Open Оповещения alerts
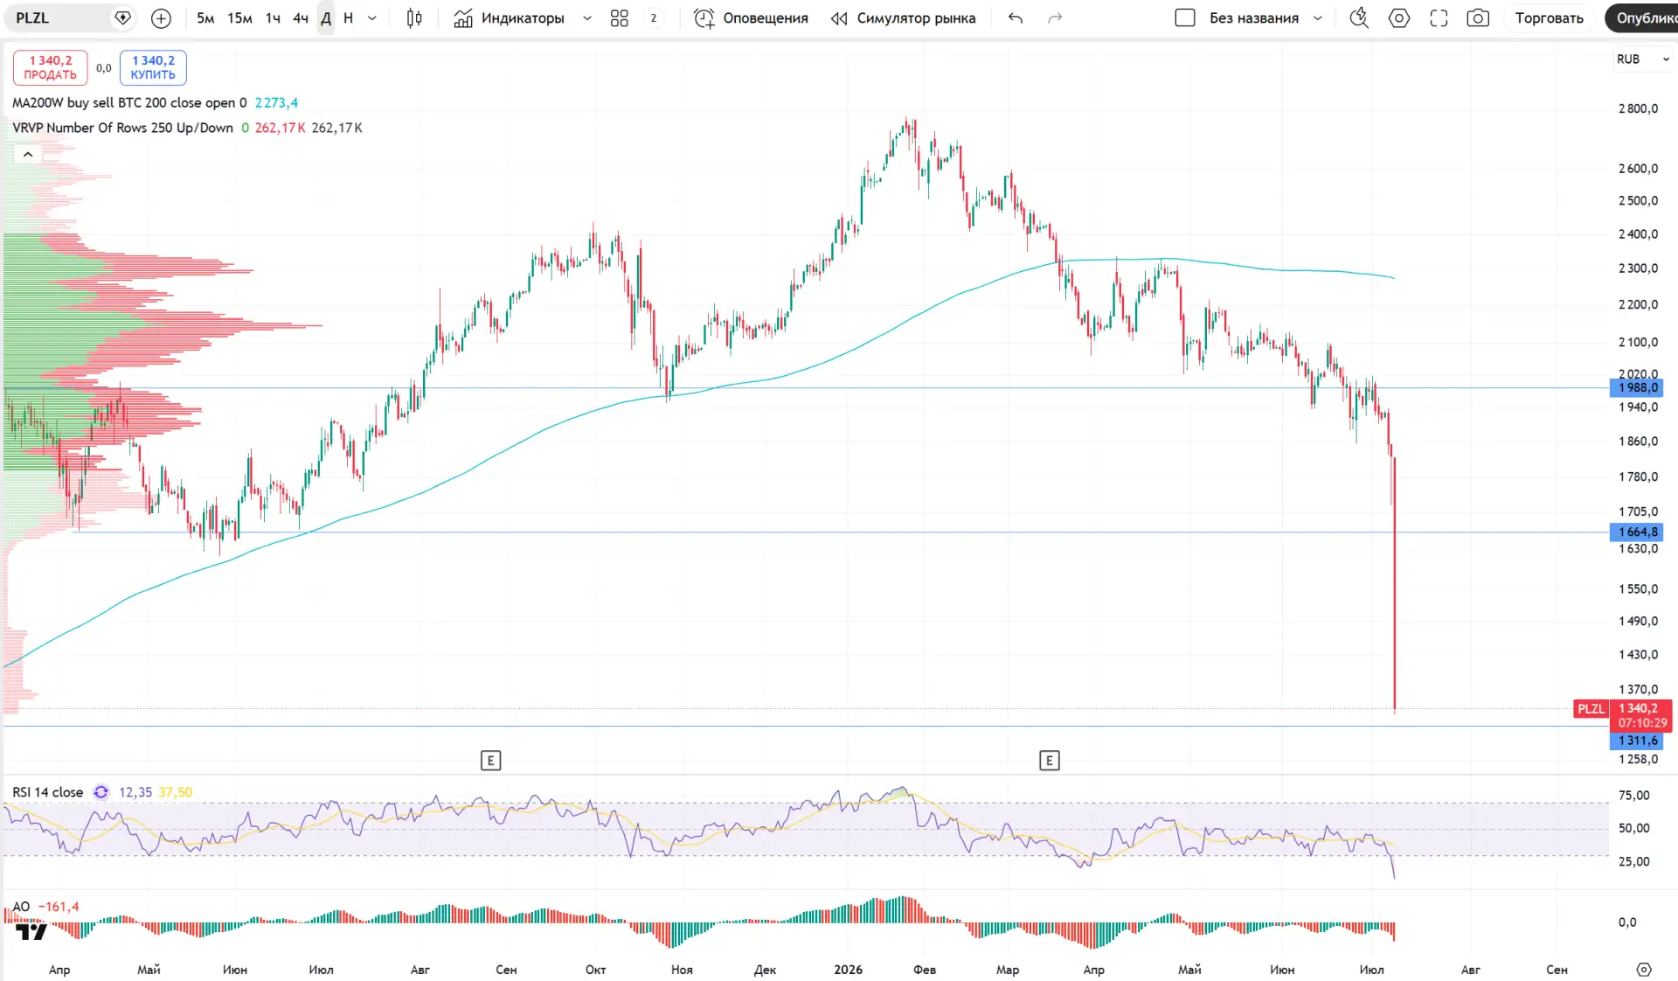1678x981 pixels. [751, 17]
